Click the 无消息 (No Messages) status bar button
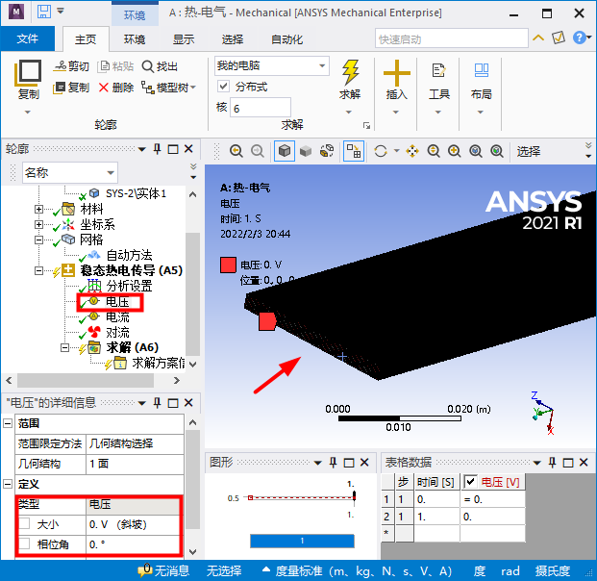This screenshot has height=581, width=597. click(x=162, y=570)
